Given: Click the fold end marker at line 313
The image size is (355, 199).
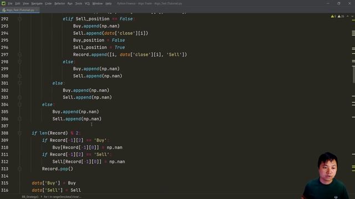Looking at the screenshot, I should click(20, 169).
